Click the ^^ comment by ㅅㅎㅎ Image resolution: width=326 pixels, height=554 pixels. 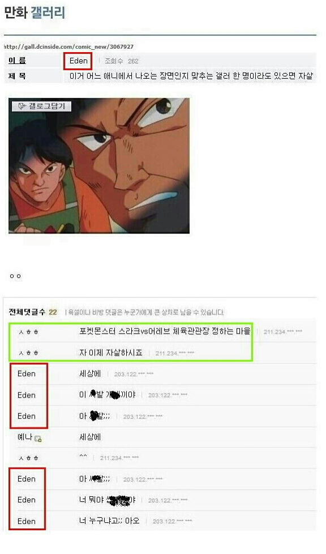(83, 456)
